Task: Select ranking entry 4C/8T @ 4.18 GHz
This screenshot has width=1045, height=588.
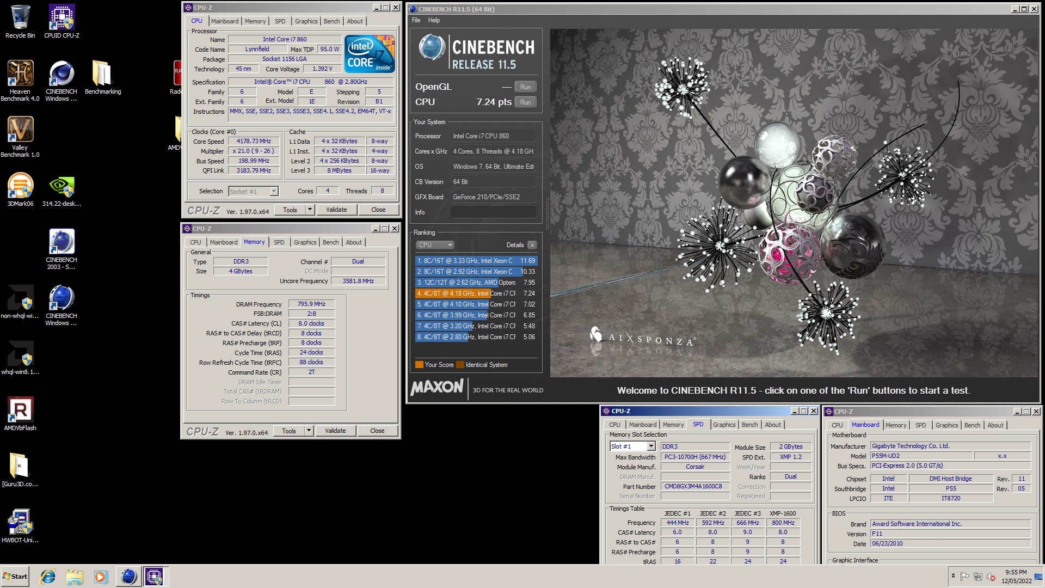Action: [476, 293]
